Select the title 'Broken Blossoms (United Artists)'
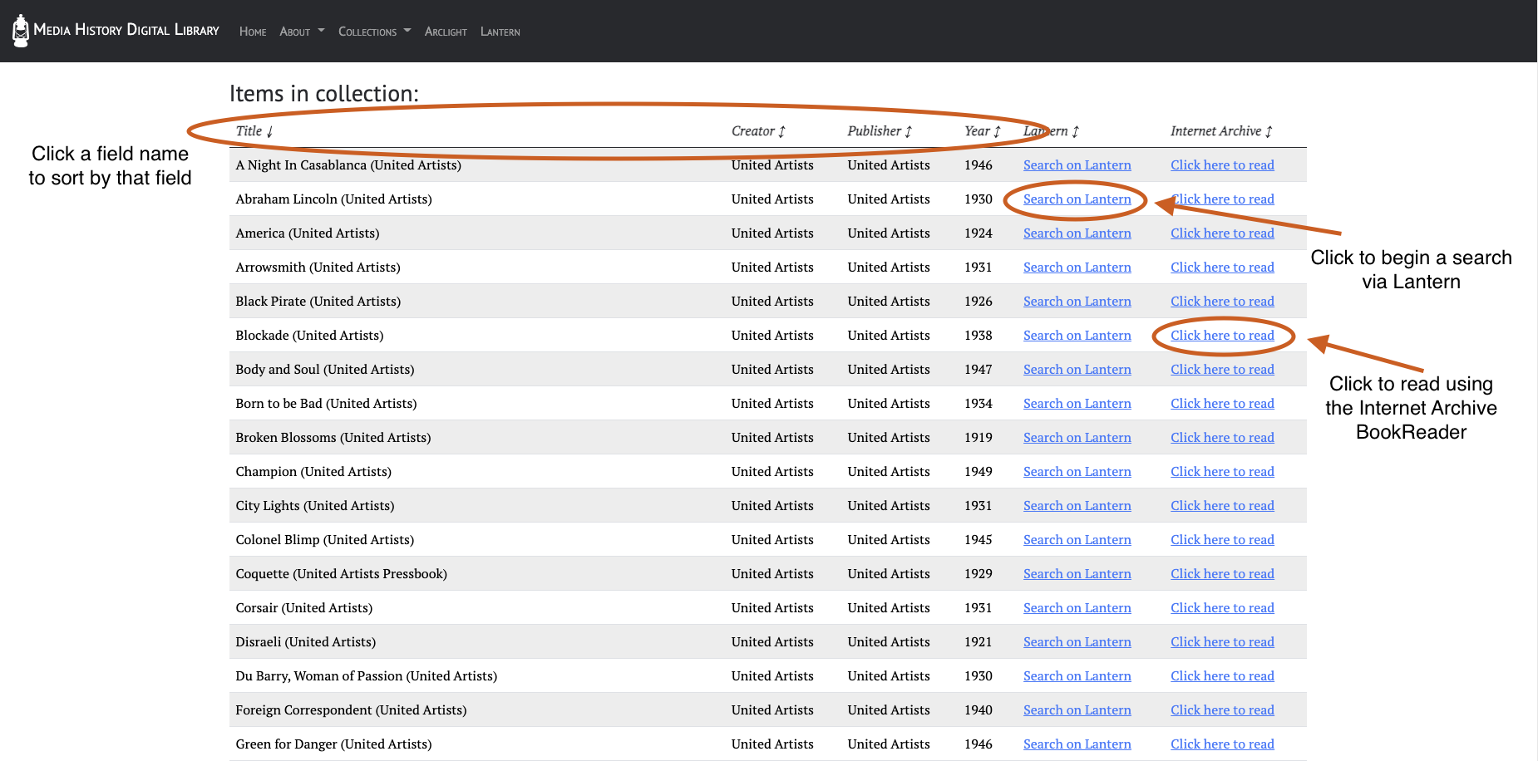Viewport: 1538px width, 761px height. (333, 438)
